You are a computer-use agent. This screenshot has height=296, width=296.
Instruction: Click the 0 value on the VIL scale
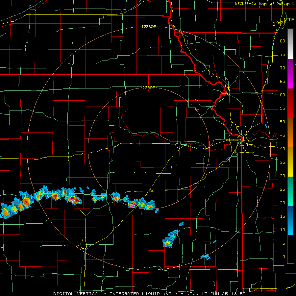284,257
